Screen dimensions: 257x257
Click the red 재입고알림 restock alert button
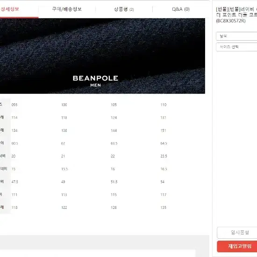click(237, 246)
